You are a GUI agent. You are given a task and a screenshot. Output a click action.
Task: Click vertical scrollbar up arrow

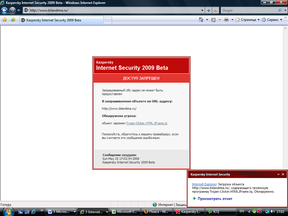[285, 28]
